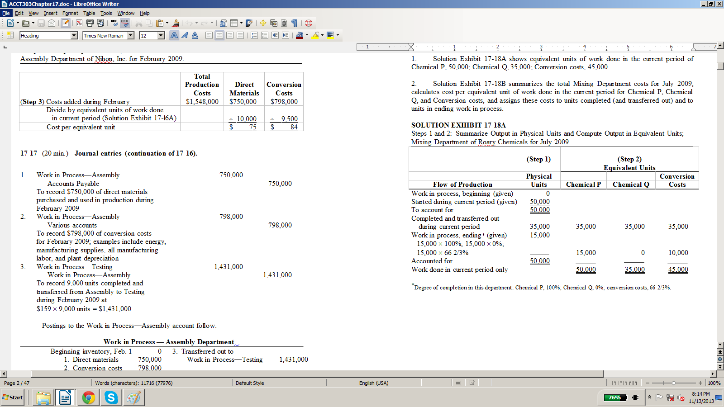724x407 pixels.
Task: Toggle numbered list
Action: 254,35
